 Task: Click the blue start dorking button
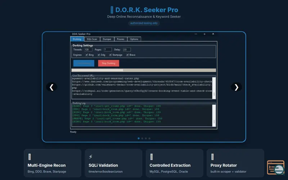point(84,63)
